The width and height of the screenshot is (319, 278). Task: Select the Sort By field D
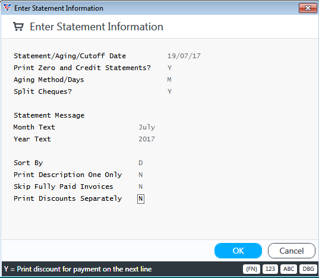(141, 163)
